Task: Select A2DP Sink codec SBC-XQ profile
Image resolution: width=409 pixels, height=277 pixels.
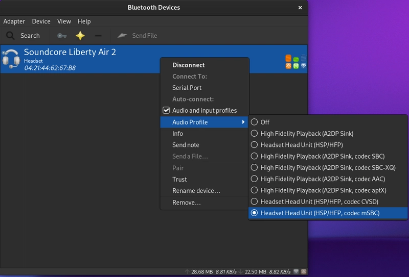Action: coord(328,168)
